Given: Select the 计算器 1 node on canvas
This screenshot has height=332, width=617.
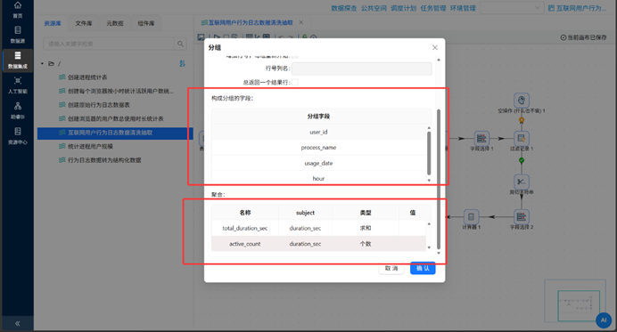Looking at the screenshot, I should click(471, 216).
